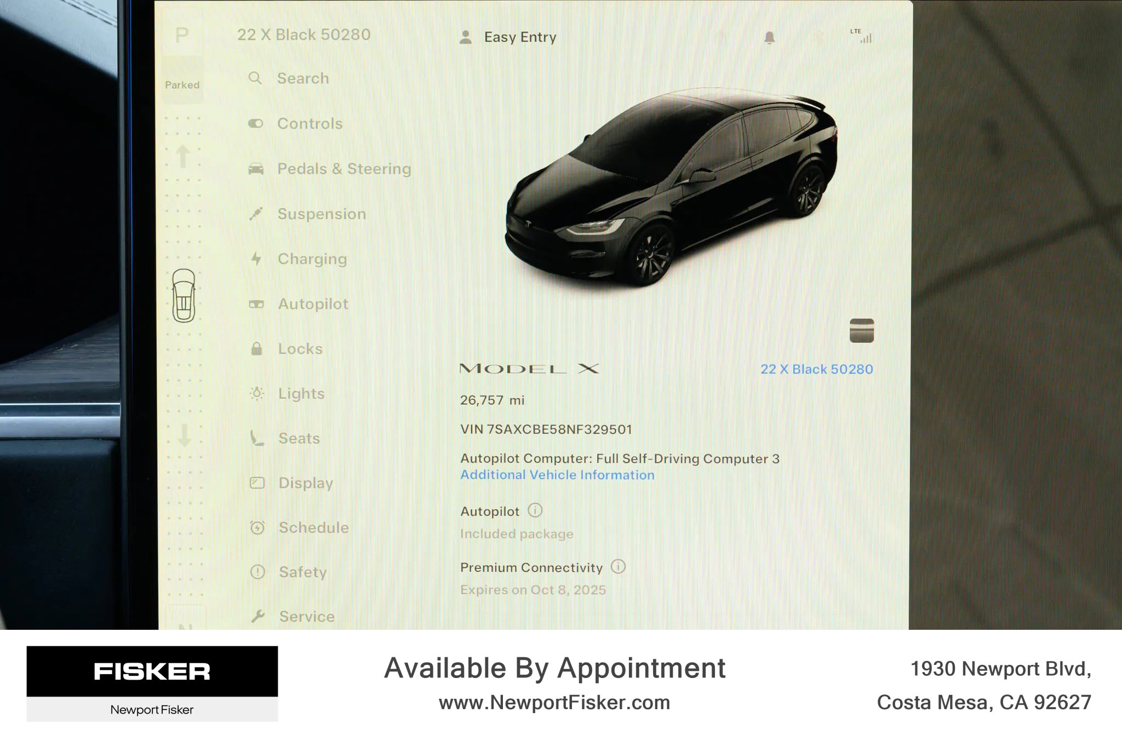The width and height of the screenshot is (1122, 747).
Task: Tap the Locks padlock icon
Action: click(256, 349)
